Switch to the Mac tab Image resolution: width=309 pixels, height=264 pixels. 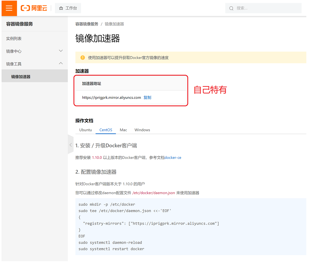pyautogui.click(x=123, y=130)
